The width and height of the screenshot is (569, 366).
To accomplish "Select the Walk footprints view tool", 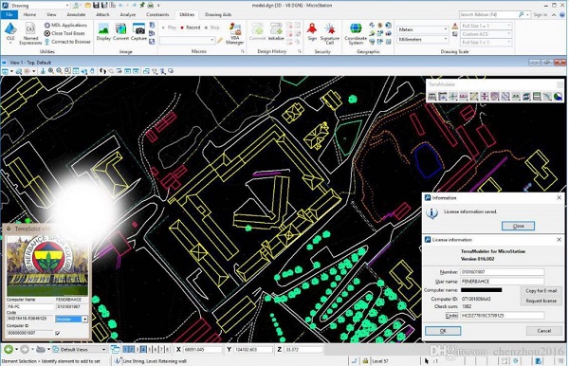I will (103, 71).
